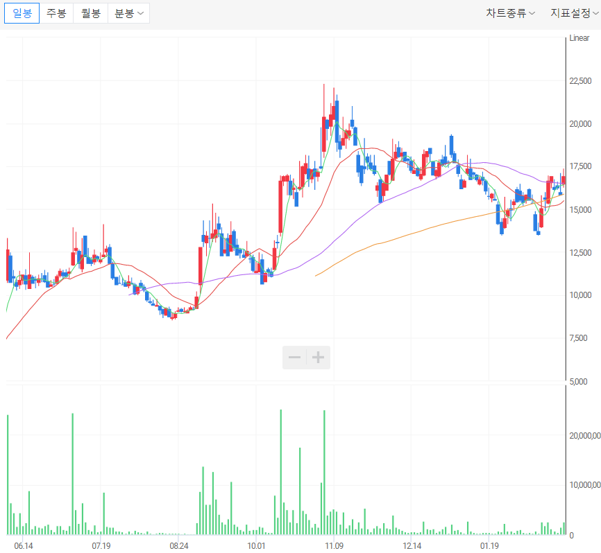Click the 07.19 date axis label
601x553 pixels.
coord(101,546)
